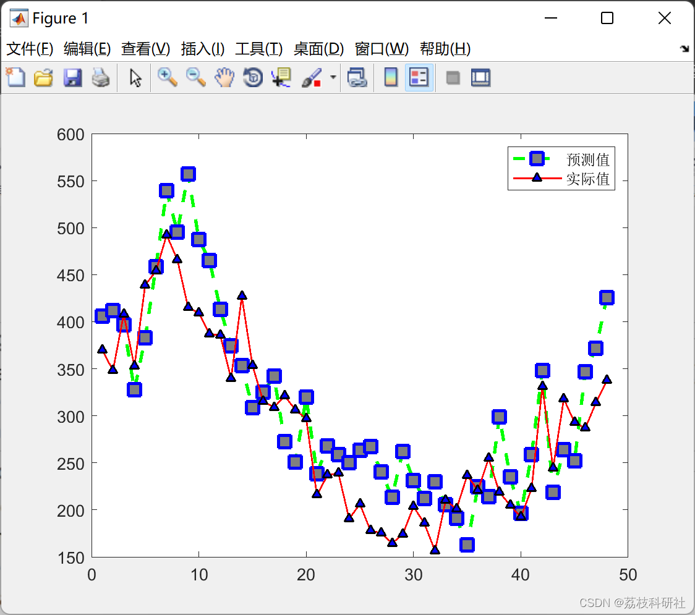The width and height of the screenshot is (695, 615).
Task: Click the MATLAB logo in the title bar
Action: 19,18
